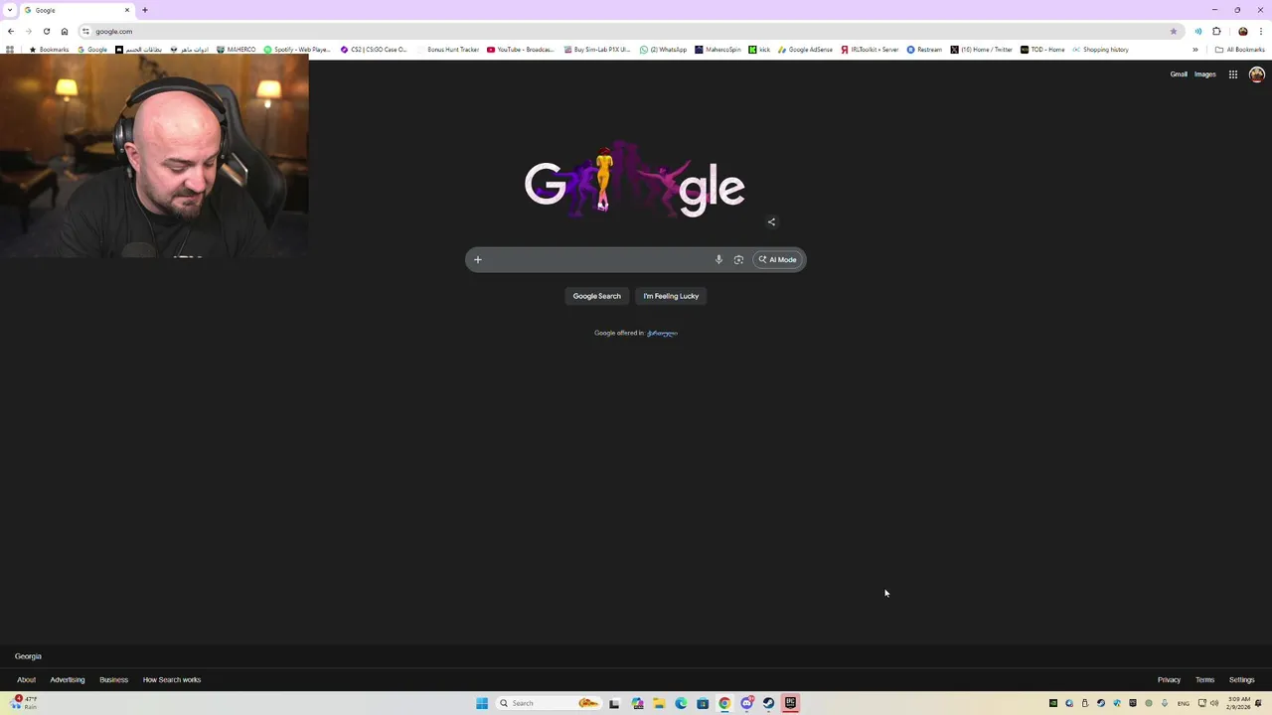This screenshot has width=1272, height=715.
Task: Bookmark this page with the star icon
Action: click(x=1174, y=31)
